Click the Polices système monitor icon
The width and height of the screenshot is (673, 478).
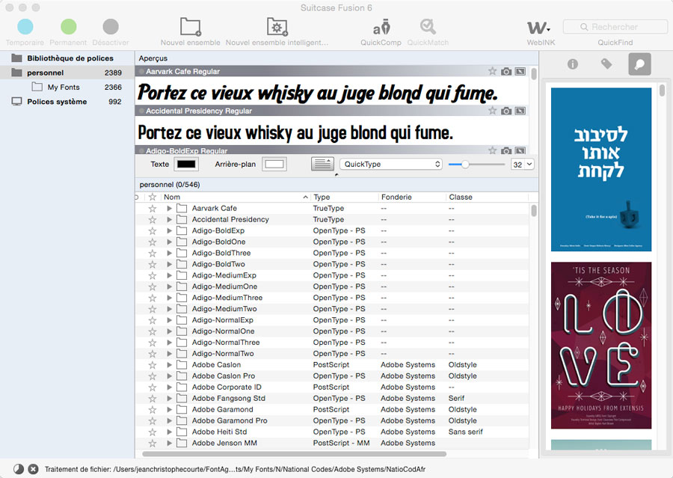(16, 101)
